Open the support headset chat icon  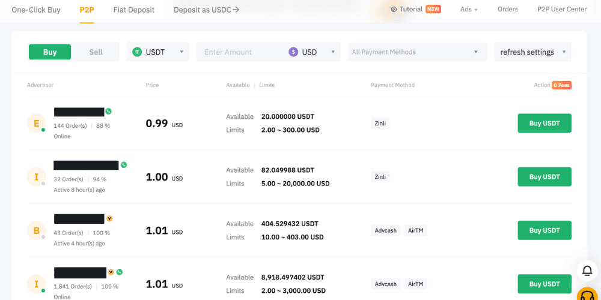click(587, 295)
